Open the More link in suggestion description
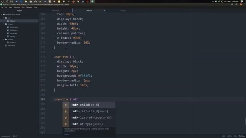The width and height of the screenshot is (246, 138). click(x=66, y=134)
